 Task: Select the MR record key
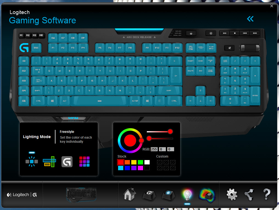click(41, 35)
